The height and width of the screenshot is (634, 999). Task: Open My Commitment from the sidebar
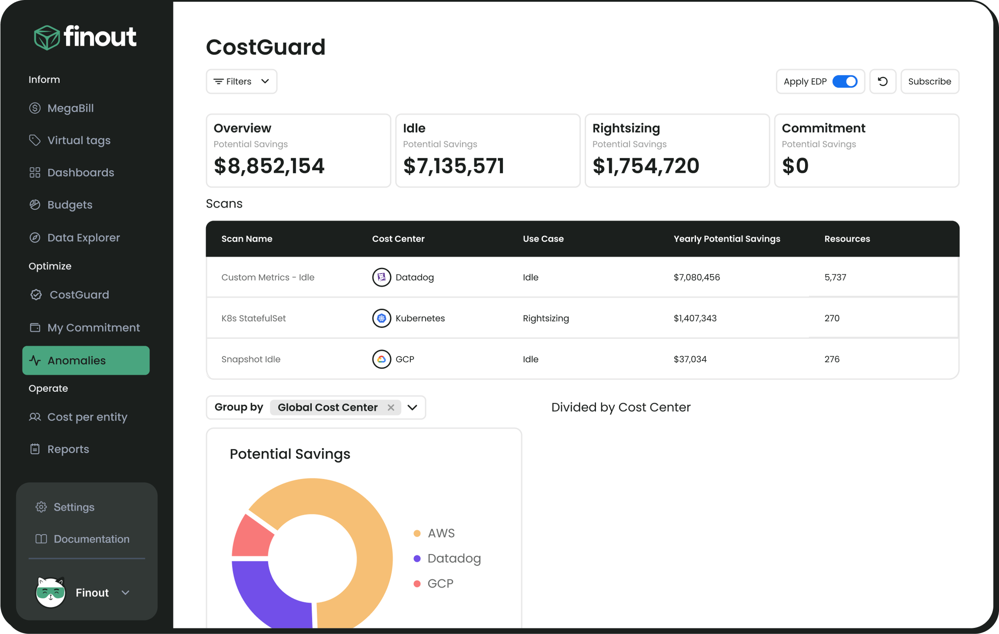click(93, 327)
